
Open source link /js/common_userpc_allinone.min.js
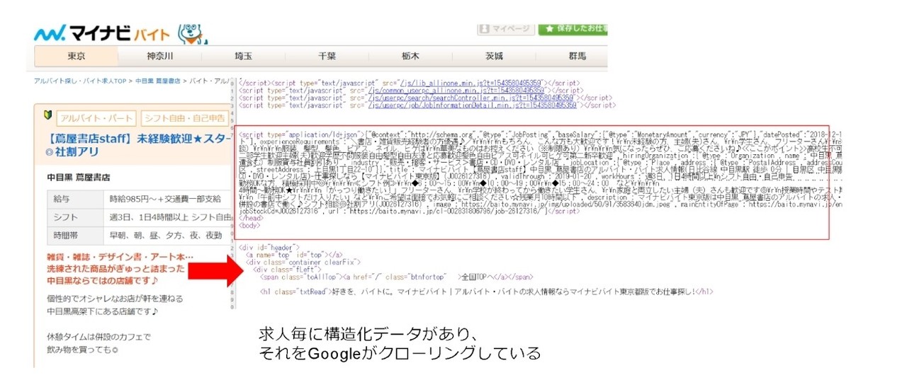pos(455,90)
